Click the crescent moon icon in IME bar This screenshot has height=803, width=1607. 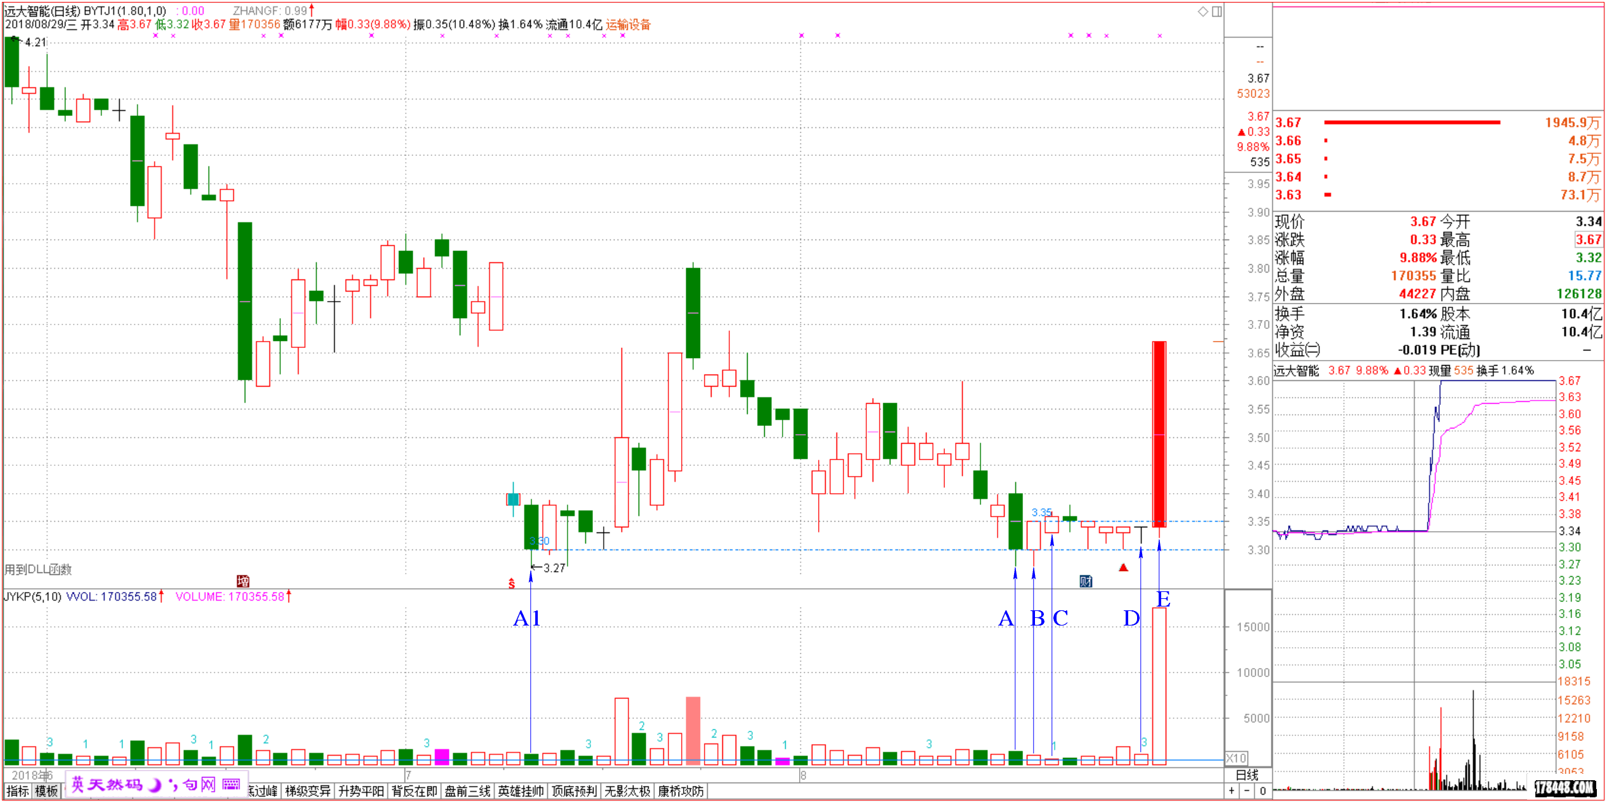click(155, 785)
